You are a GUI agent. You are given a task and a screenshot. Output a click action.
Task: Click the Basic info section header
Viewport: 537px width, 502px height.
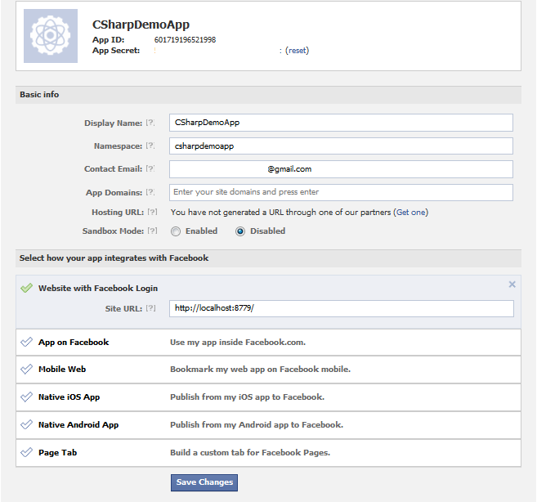point(268,95)
